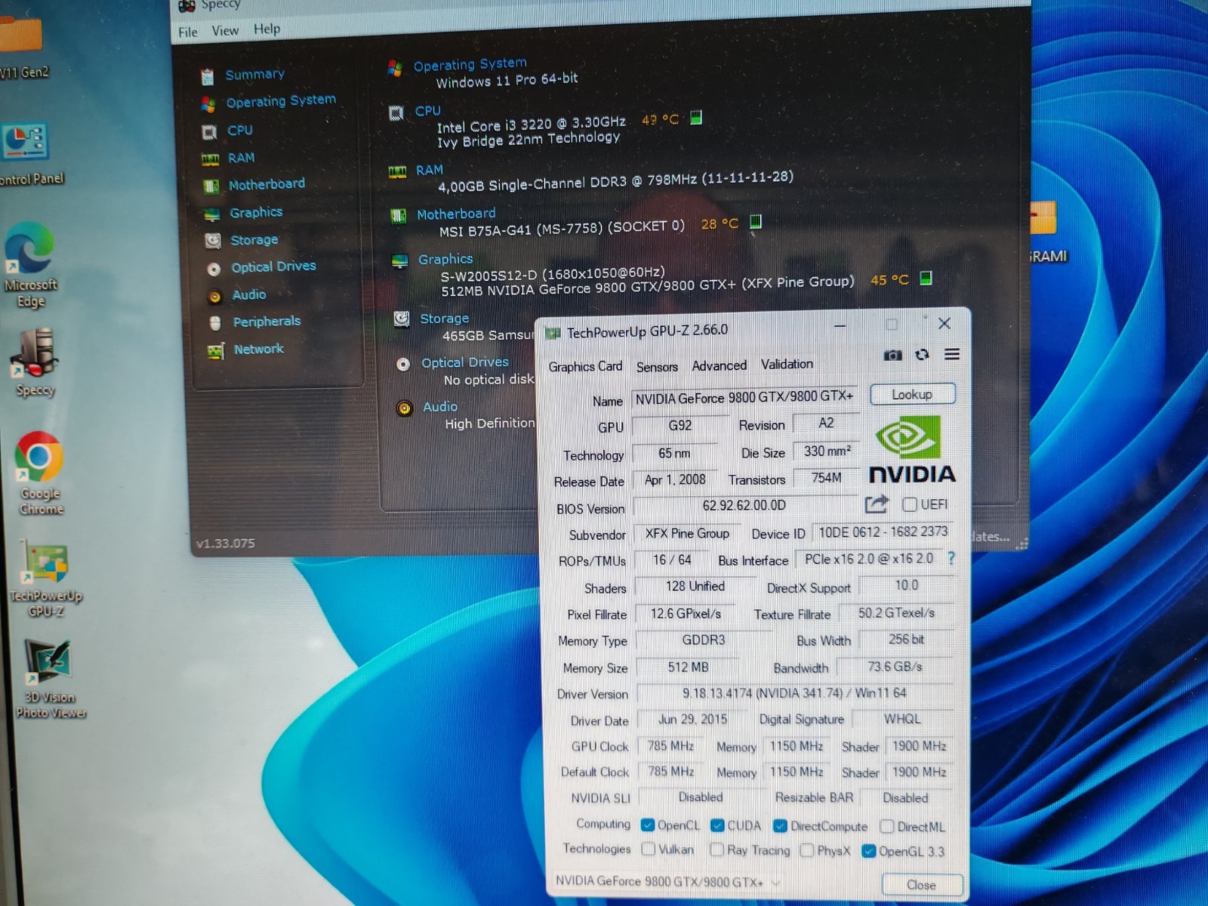Select GPU-Z Graphics Card tab
This screenshot has width=1208, height=906.
585,367
